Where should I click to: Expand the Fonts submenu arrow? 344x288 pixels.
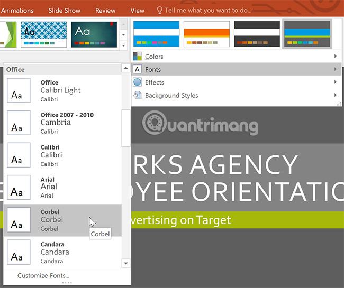point(335,69)
